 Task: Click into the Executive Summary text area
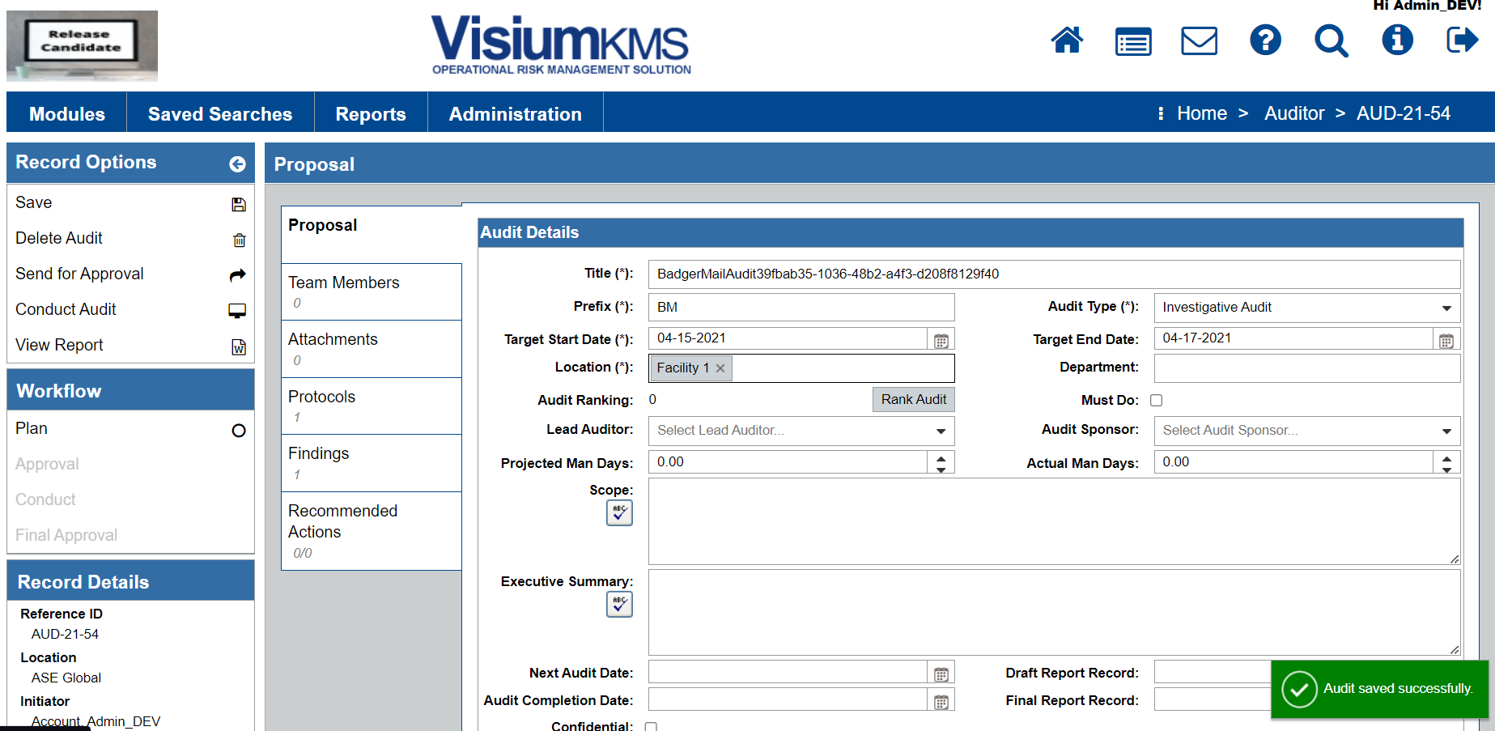coord(1054,613)
